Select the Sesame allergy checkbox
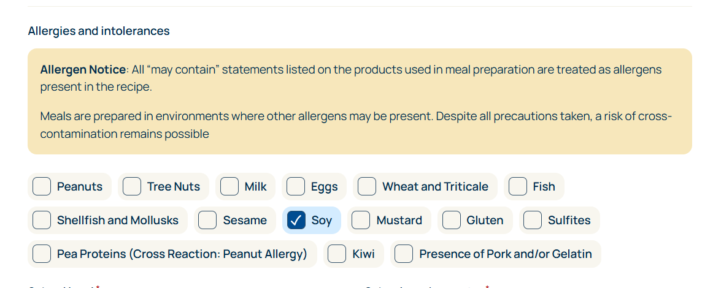The image size is (713, 288). (x=207, y=220)
